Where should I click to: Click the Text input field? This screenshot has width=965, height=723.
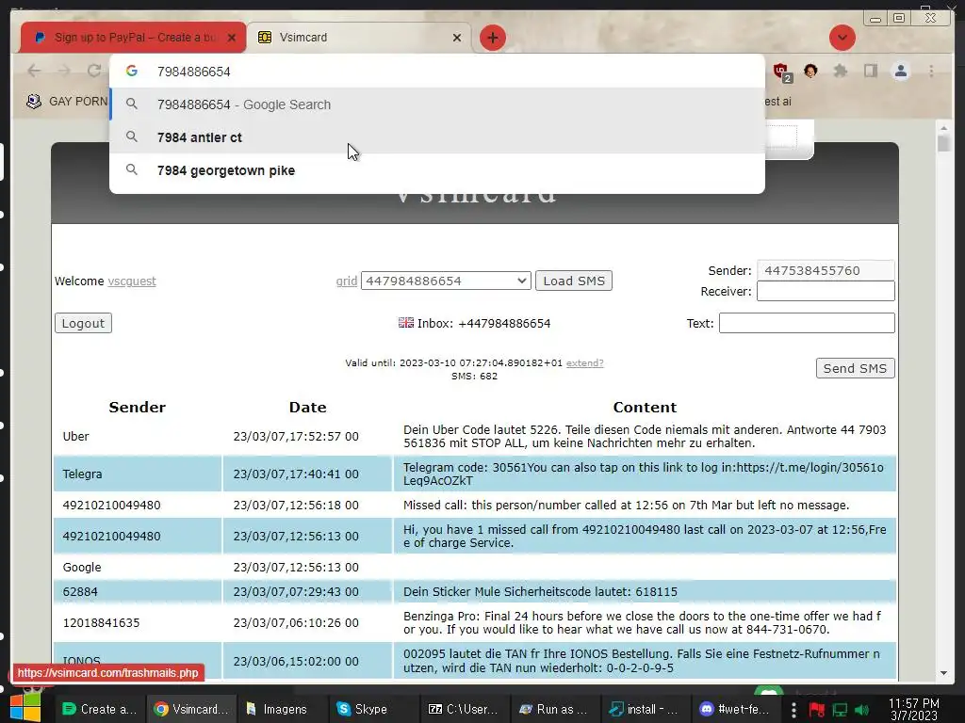tap(807, 324)
